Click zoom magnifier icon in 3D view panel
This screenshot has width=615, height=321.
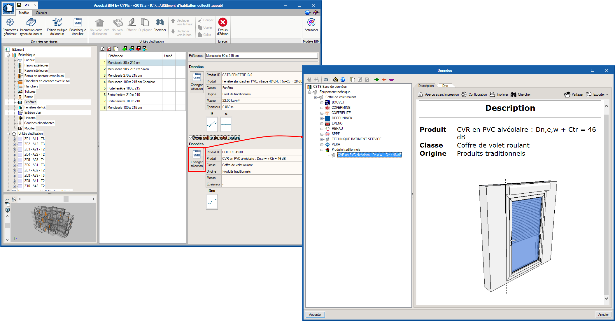(13, 199)
